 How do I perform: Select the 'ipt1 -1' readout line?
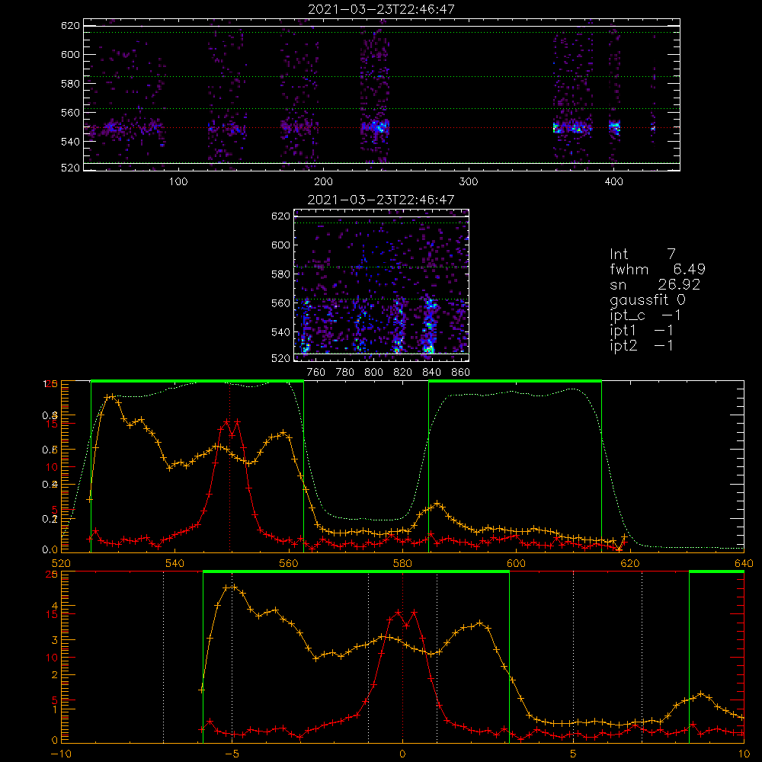click(642, 331)
